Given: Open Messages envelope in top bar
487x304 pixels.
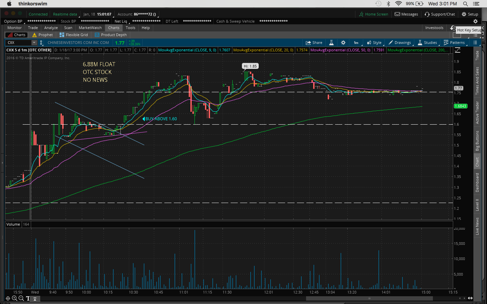Looking at the screenshot, I should coord(406,14).
